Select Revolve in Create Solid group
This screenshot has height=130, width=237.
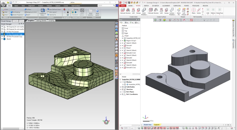click(128, 11)
